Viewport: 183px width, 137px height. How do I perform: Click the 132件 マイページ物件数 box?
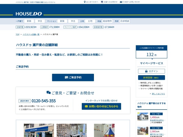tap(152, 52)
